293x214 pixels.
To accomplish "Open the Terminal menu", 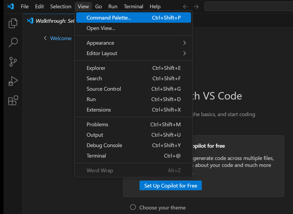I will (133, 6).
